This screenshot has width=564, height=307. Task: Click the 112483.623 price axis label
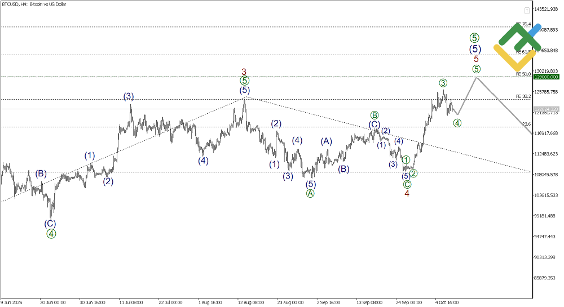(547, 154)
